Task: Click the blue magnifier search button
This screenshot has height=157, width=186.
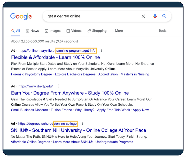Action: pos(164,16)
